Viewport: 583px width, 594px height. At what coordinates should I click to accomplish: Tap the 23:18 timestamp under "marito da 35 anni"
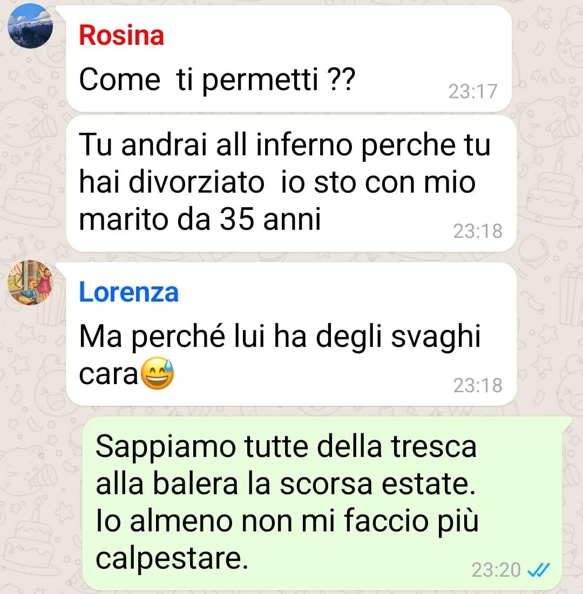pos(478,231)
